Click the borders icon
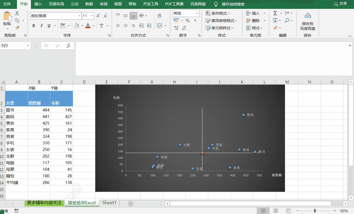The height and width of the screenshot is (214, 354). pos(63,26)
